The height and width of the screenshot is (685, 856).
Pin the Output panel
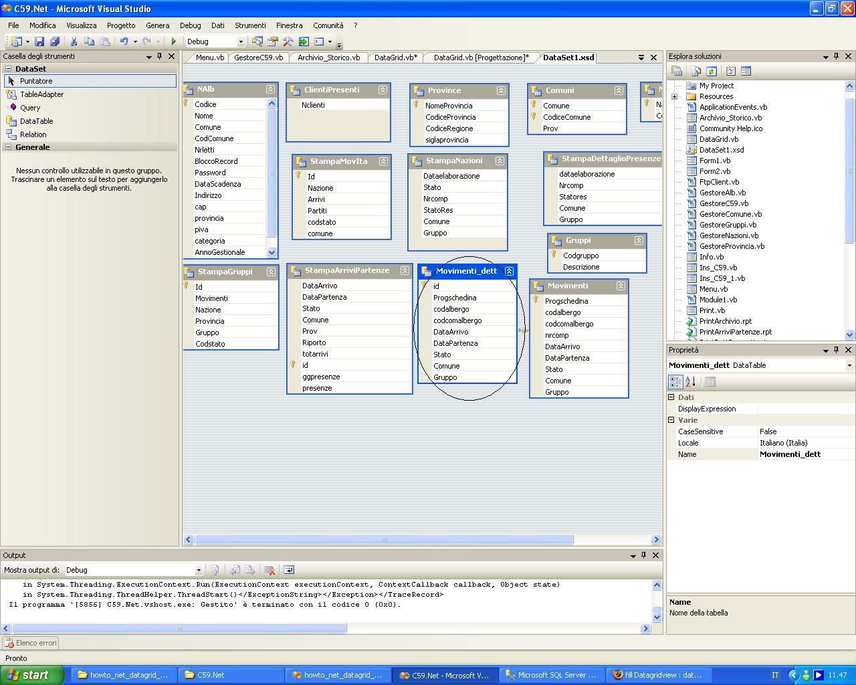[644, 555]
